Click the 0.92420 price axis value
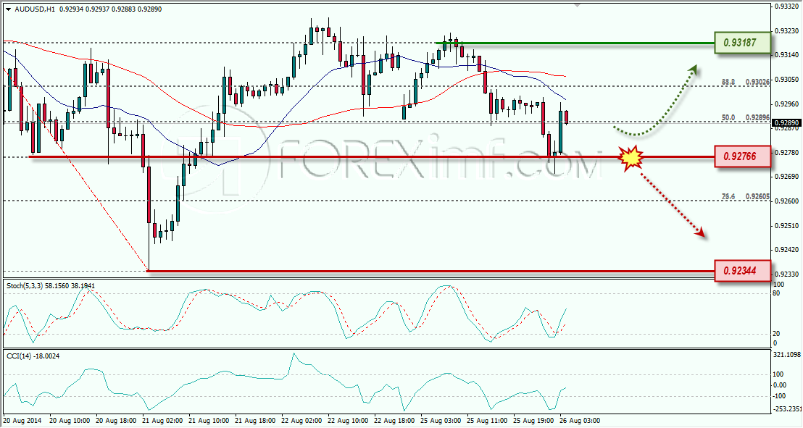Image resolution: width=803 pixels, height=428 pixels. point(786,250)
